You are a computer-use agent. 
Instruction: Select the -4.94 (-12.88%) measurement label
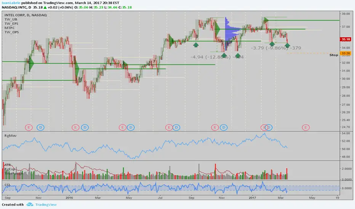217,57
